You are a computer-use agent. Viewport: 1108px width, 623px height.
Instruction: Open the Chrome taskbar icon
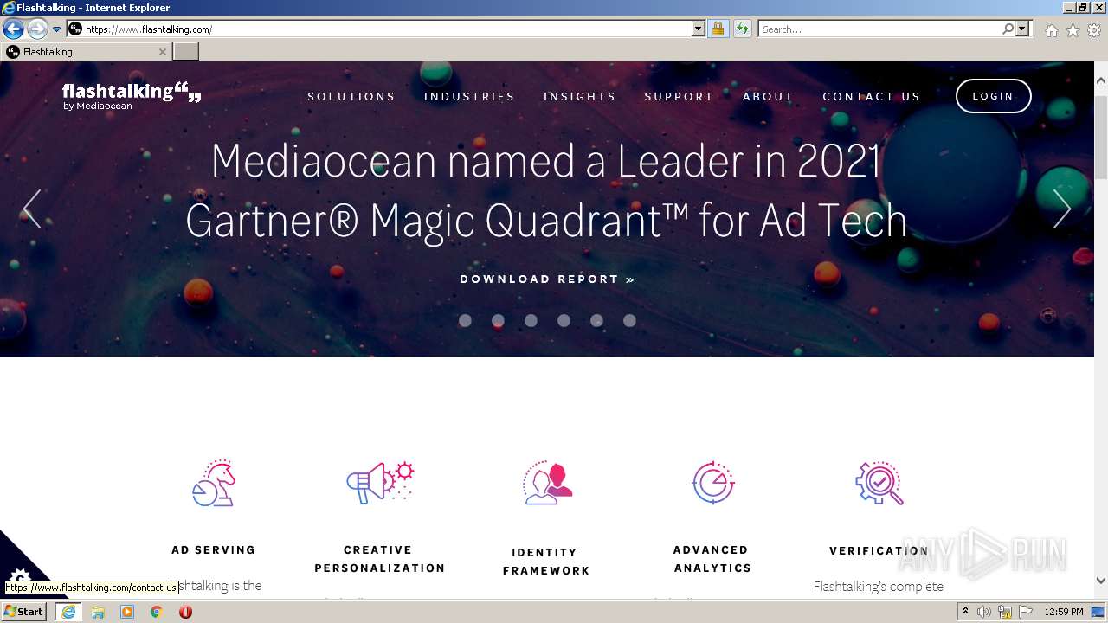(157, 612)
